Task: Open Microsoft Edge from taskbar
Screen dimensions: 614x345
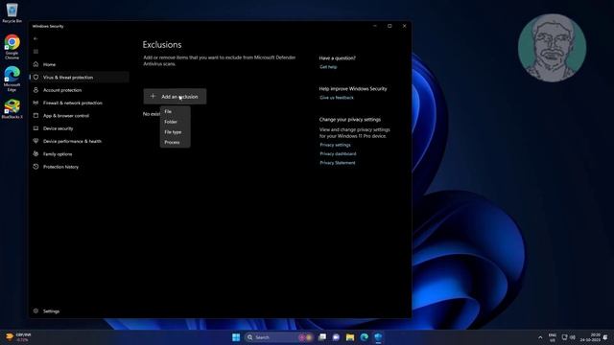Action: click(365, 337)
